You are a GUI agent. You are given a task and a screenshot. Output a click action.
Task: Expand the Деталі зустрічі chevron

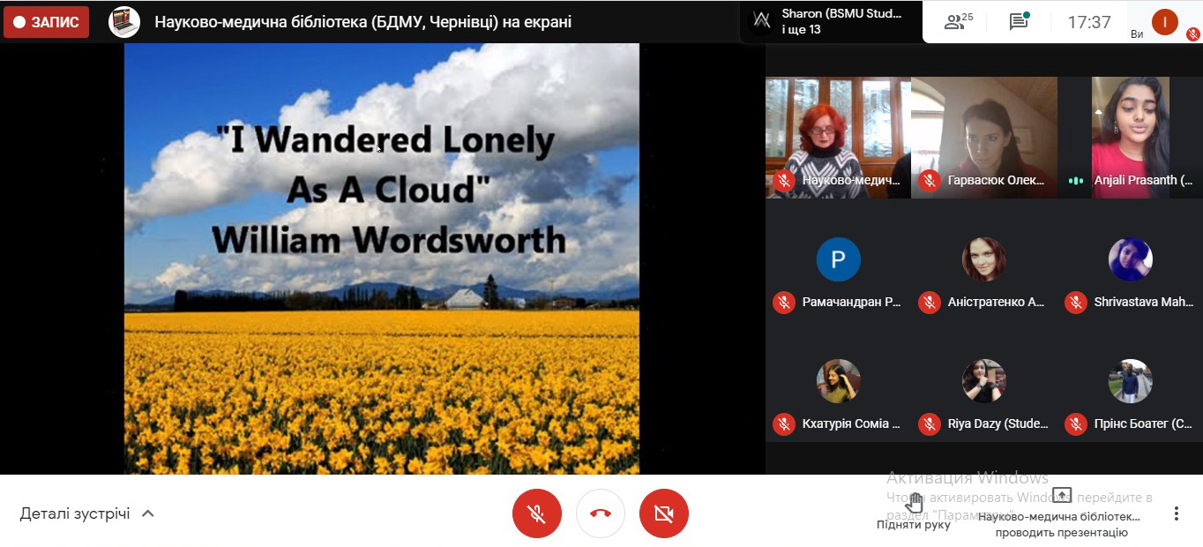pyautogui.click(x=148, y=513)
